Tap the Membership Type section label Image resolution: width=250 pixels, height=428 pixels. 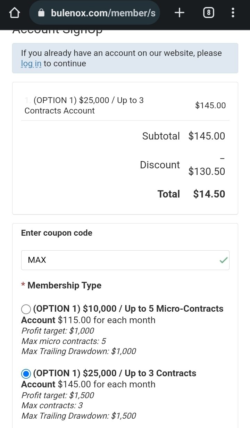(x=64, y=285)
